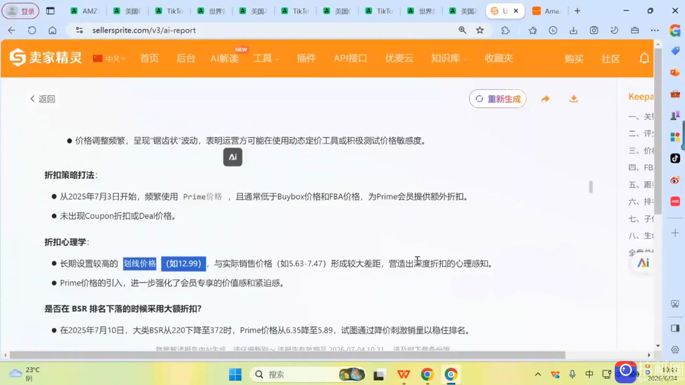Click the zoom magnifier icon in the address bar
The width and height of the screenshot is (685, 385).
coord(463,30)
